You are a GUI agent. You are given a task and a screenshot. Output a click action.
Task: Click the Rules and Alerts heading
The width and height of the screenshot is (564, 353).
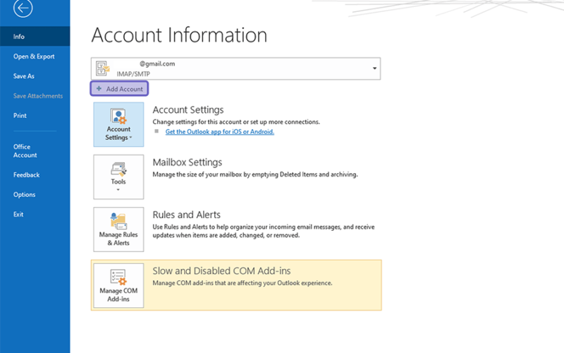(186, 215)
